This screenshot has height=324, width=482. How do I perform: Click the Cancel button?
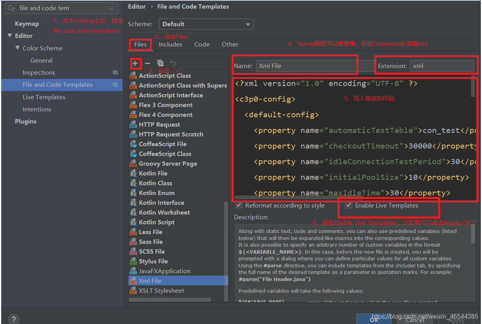pos(415,319)
